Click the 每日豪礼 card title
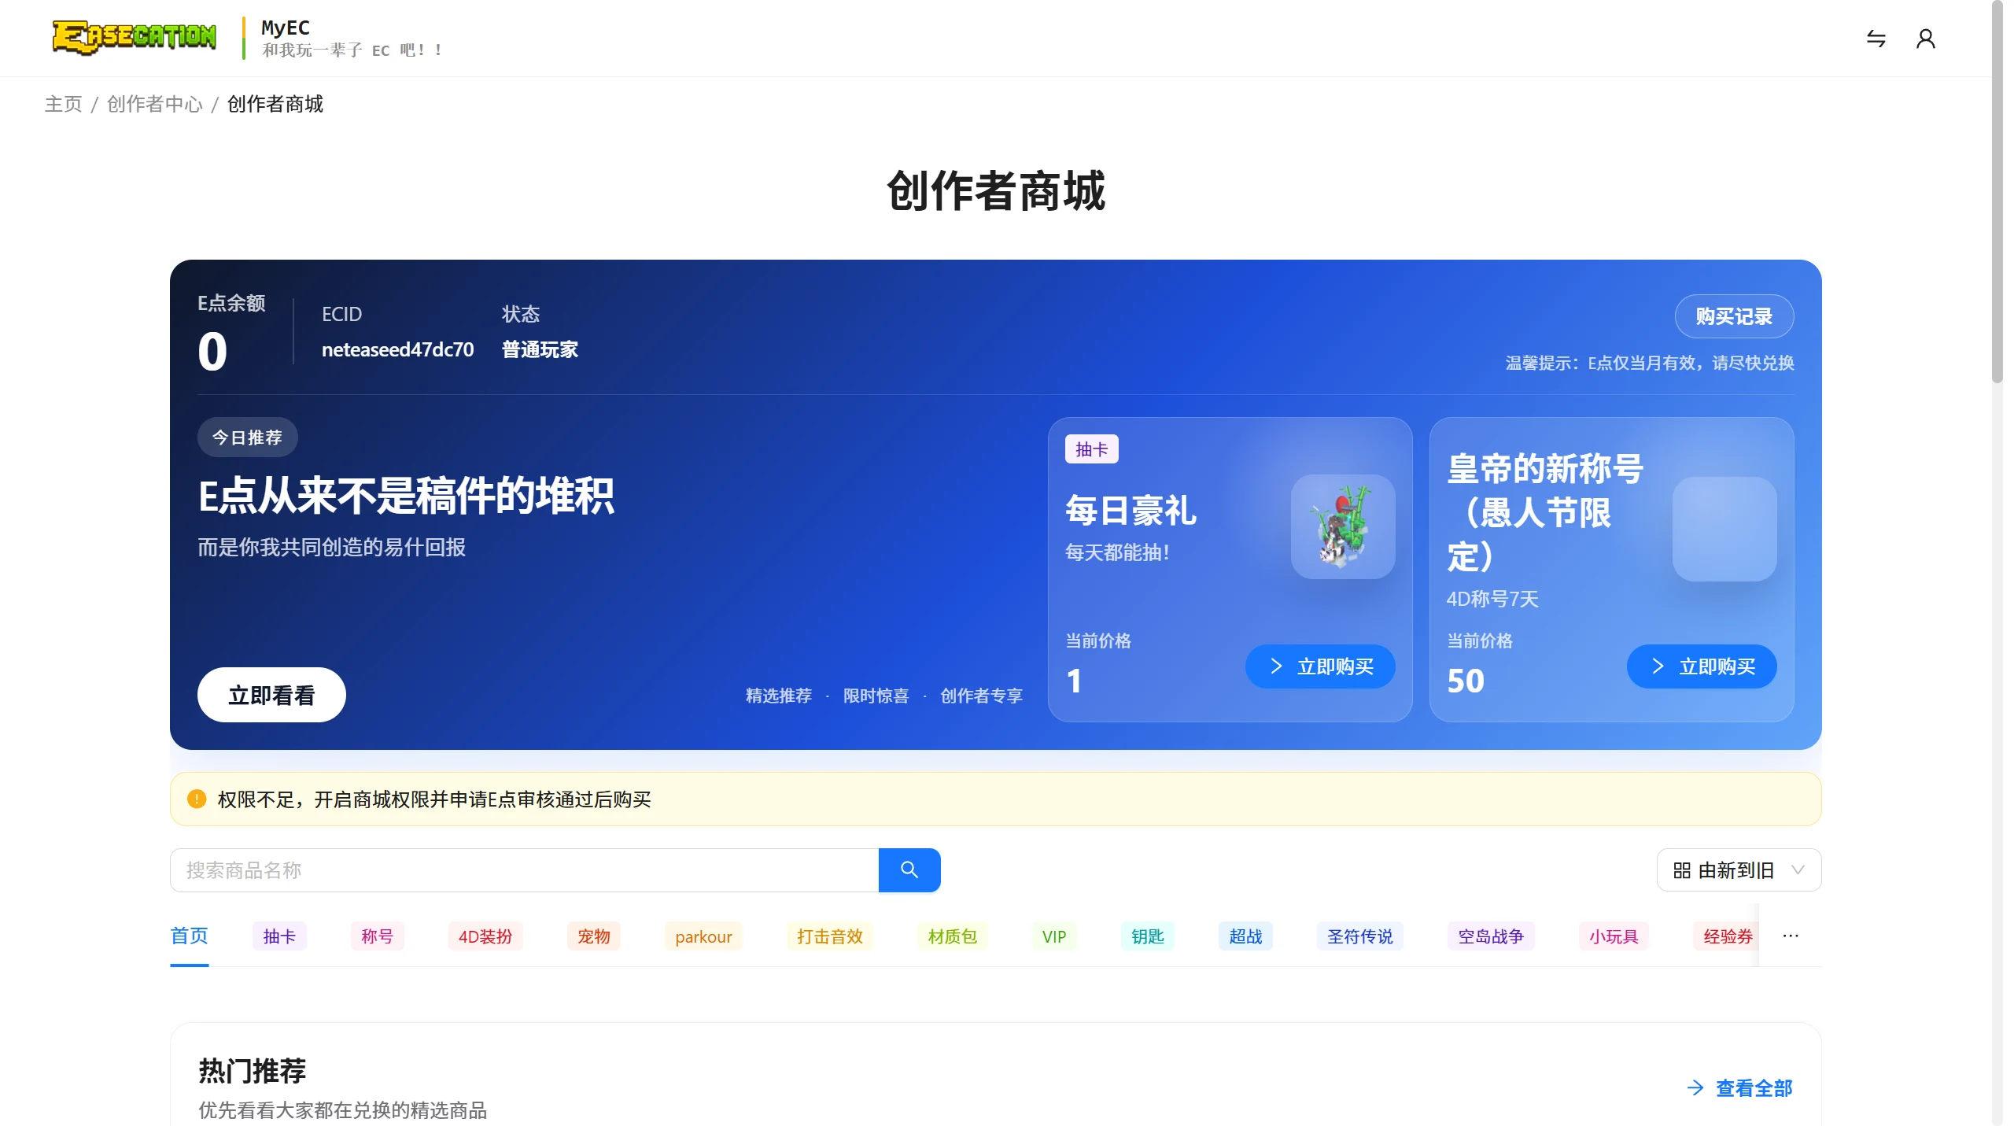The height and width of the screenshot is (1126, 2014). (x=1131, y=511)
